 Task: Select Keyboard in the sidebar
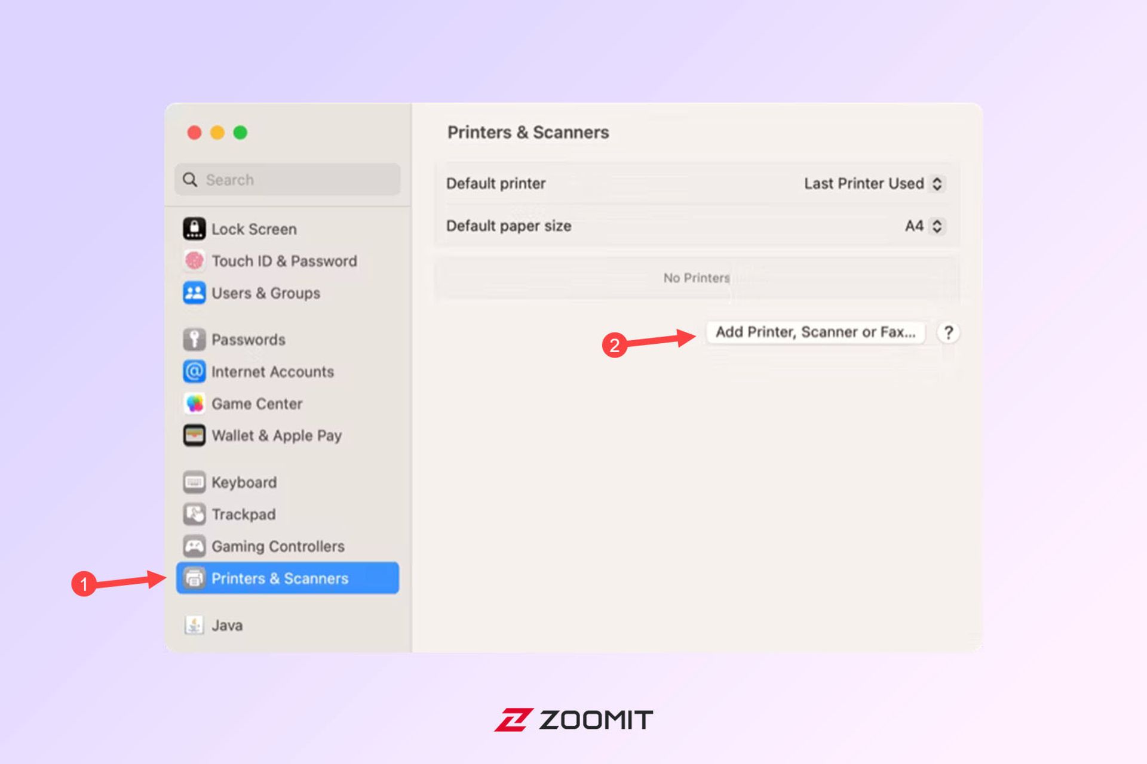pos(243,482)
